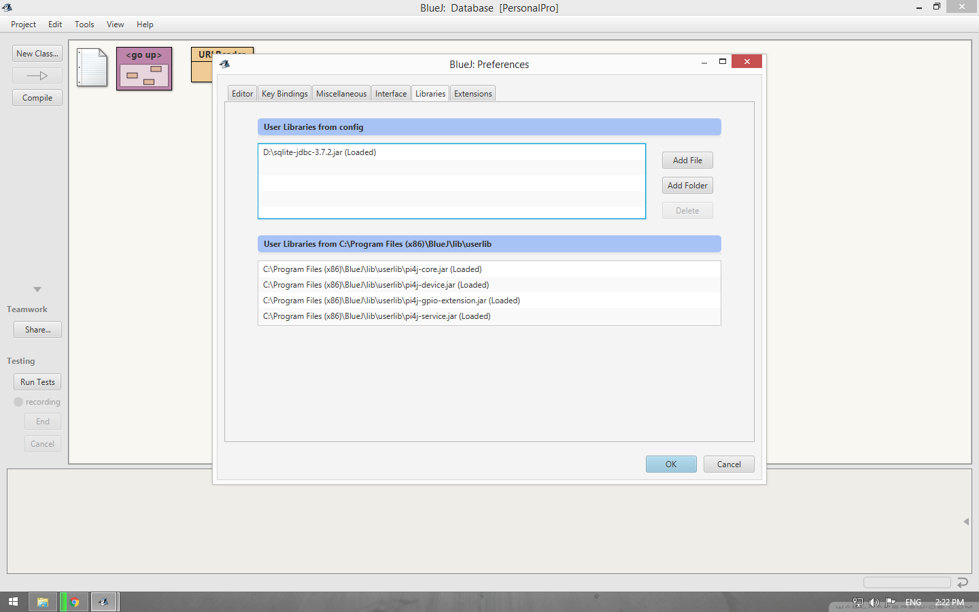
Task: Switch to the Key Bindings tab
Action: click(x=284, y=94)
